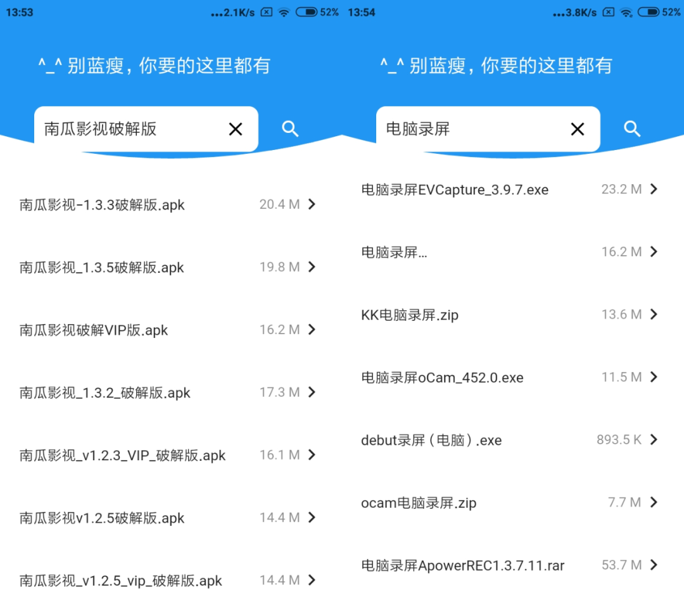The height and width of the screenshot is (607, 684).
Task: Tap the 23.2 M file size
Action: [x=622, y=189]
